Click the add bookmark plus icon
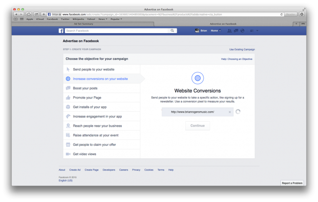 44,14
